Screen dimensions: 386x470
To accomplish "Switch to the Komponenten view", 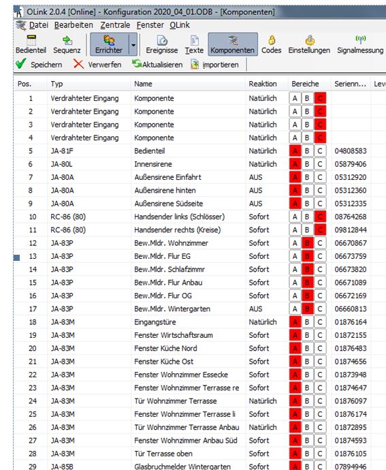I will (x=233, y=44).
